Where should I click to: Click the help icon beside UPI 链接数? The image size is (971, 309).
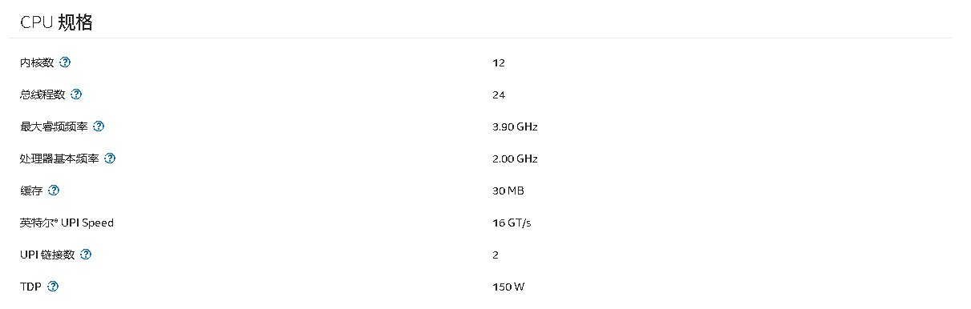[86, 255]
